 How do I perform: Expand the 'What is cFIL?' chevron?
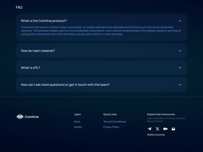180,67
